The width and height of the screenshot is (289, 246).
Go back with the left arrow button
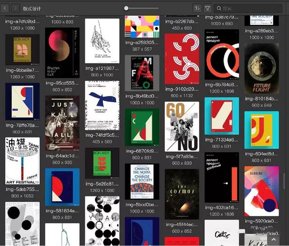pos(5,8)
